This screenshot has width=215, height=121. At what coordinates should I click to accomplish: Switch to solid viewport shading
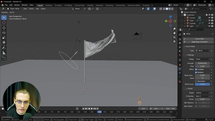tap(167, 9)
